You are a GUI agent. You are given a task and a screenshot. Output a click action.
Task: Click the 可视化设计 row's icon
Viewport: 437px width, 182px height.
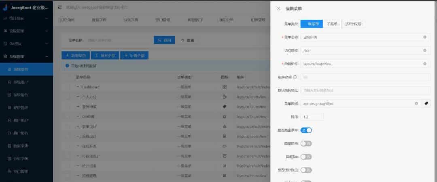225,156
